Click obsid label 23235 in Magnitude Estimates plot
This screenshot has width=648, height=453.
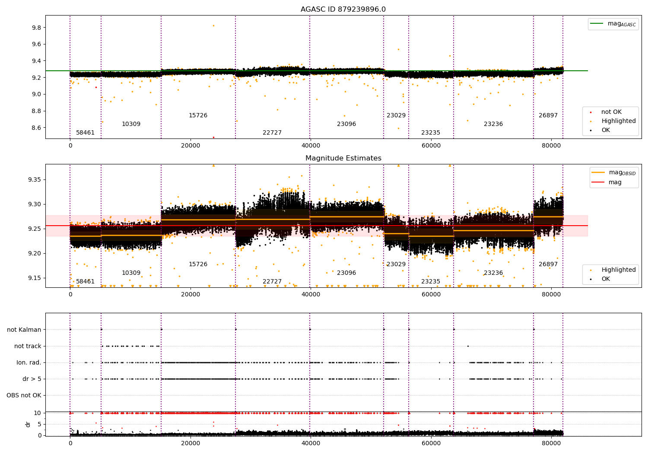click(431, 281)
